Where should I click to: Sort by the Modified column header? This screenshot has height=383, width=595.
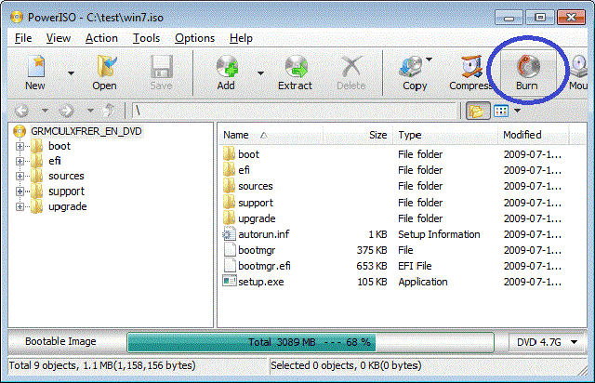click(533, 135)
